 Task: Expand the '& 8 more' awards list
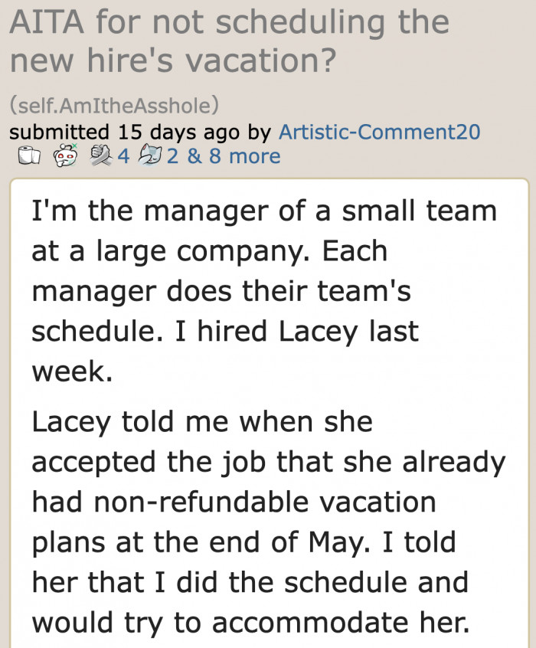pos(234,156)
